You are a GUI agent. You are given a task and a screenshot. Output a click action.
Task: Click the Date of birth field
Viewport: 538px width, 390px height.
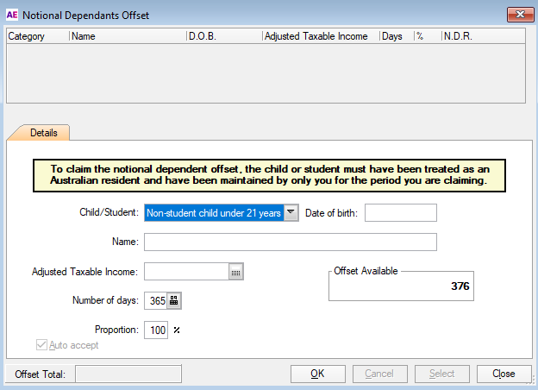tap(400, 213)
